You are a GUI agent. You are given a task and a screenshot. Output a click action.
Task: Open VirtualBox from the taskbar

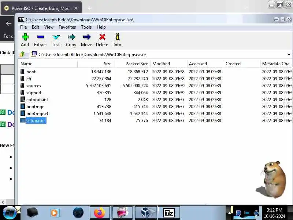(146, 213)
